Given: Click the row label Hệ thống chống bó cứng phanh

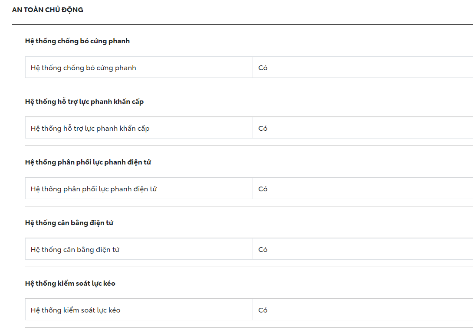Looking at the screenshot, I should pyautogui.click(x=83, y=68).
